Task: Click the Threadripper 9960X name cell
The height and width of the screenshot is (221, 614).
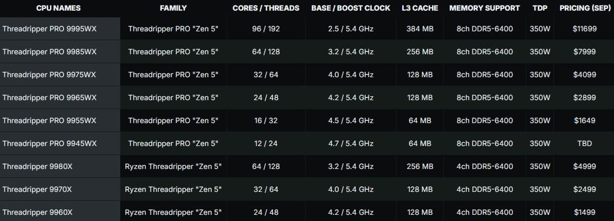Action: click(60, 212)
